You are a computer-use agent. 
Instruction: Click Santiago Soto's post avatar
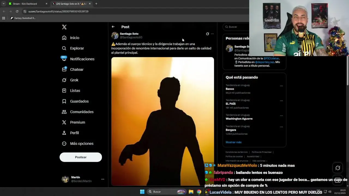click(x=115, y=36)
